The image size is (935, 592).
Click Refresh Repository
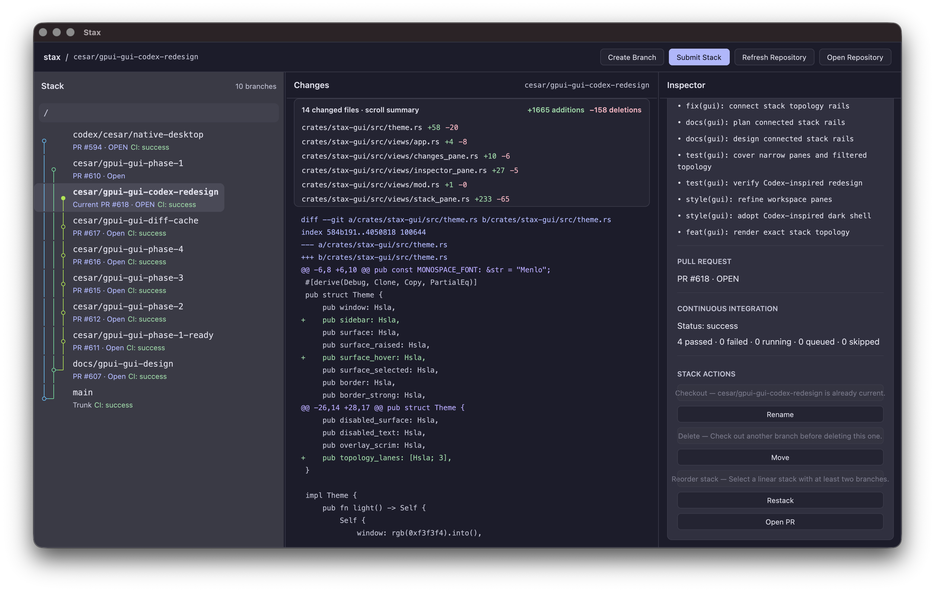[774, 57]
